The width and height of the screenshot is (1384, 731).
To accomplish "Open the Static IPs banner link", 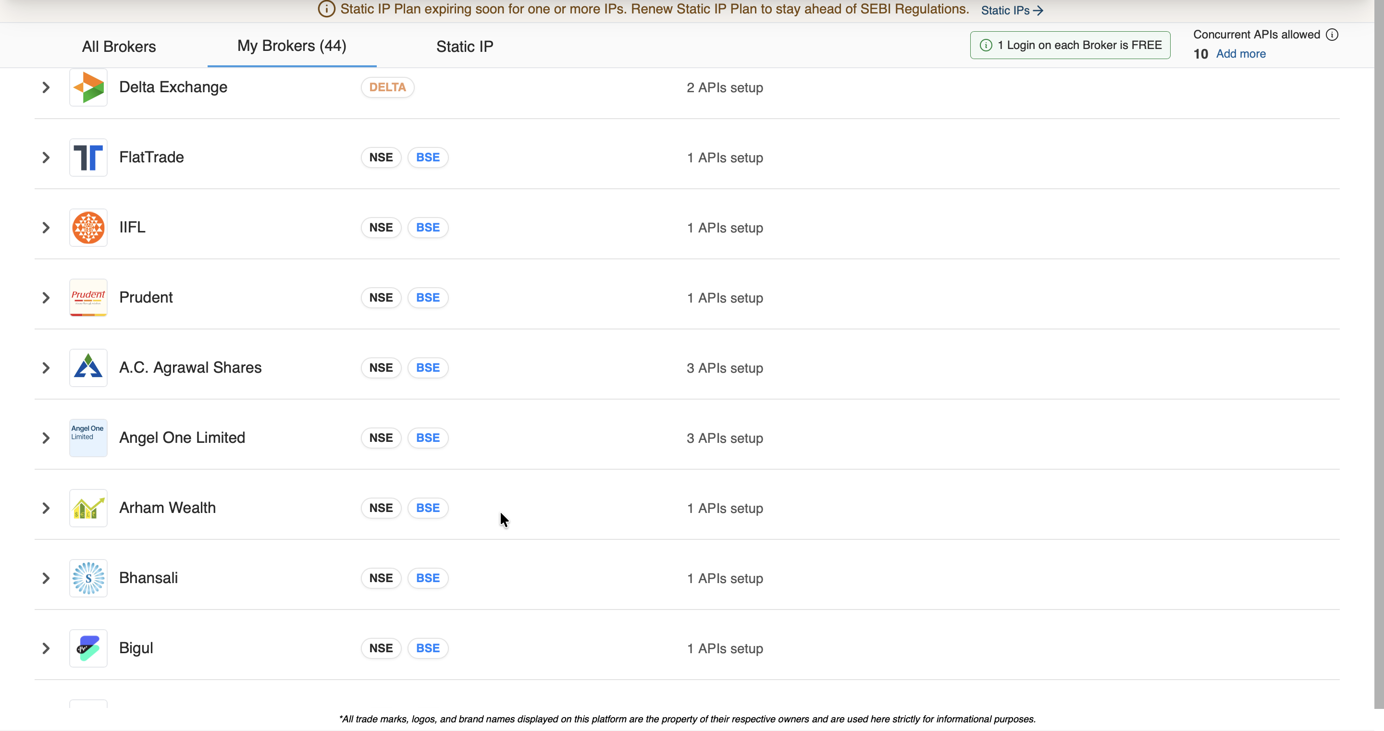I will 1012,10.
